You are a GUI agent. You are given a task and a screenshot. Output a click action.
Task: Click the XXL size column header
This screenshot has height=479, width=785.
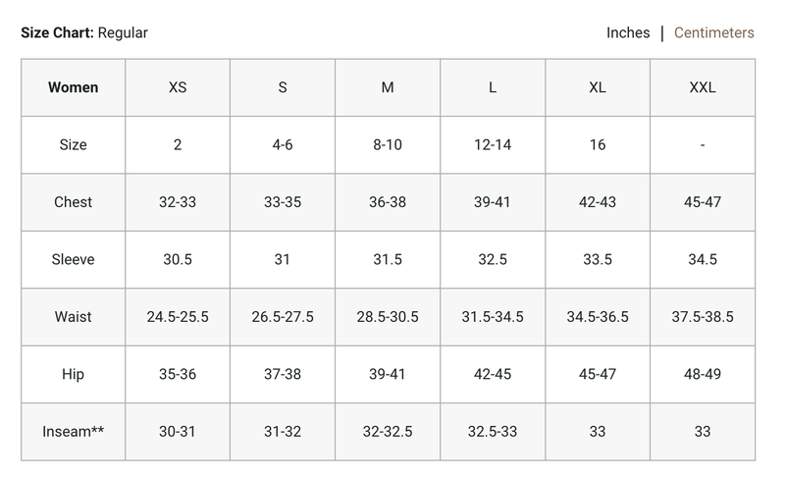(703, 87)
